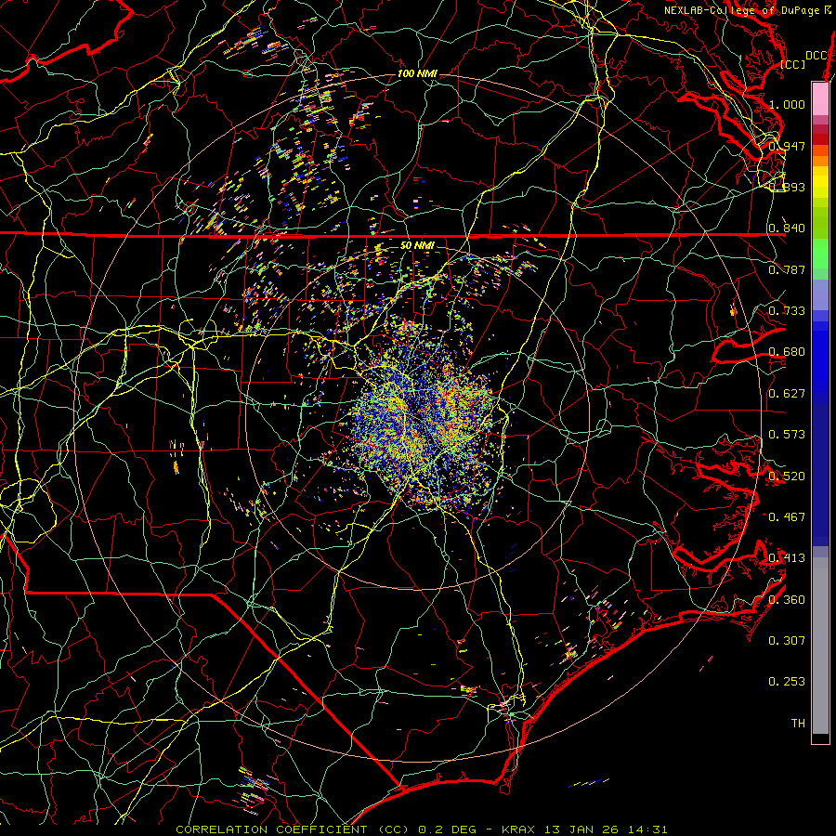Click the TH threshold label
Screen dimensions: 836x836
[798, 724]
